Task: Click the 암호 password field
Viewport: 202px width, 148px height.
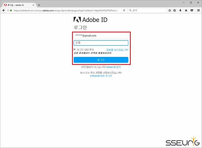Action: click(101, 43)
